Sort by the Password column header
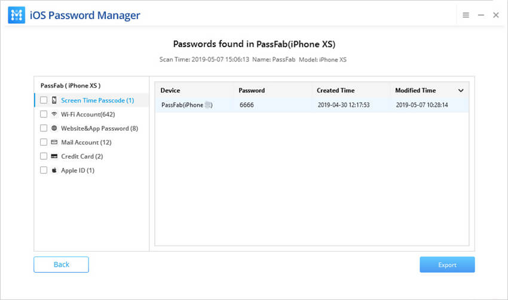The height and width of the screenshot is (300, 508). 252,91
